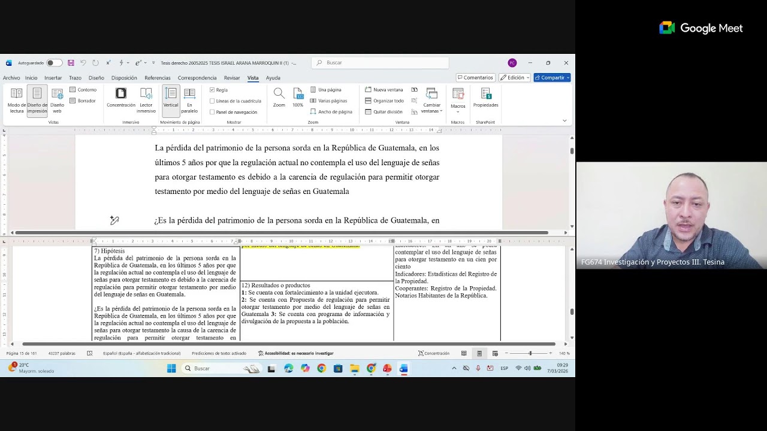Click zoom out minus button

tap(506, 353)
